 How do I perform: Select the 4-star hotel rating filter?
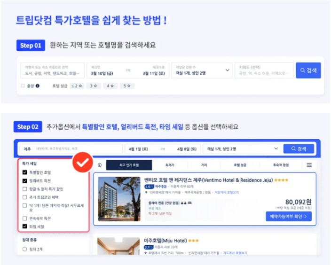pos(110,86)
